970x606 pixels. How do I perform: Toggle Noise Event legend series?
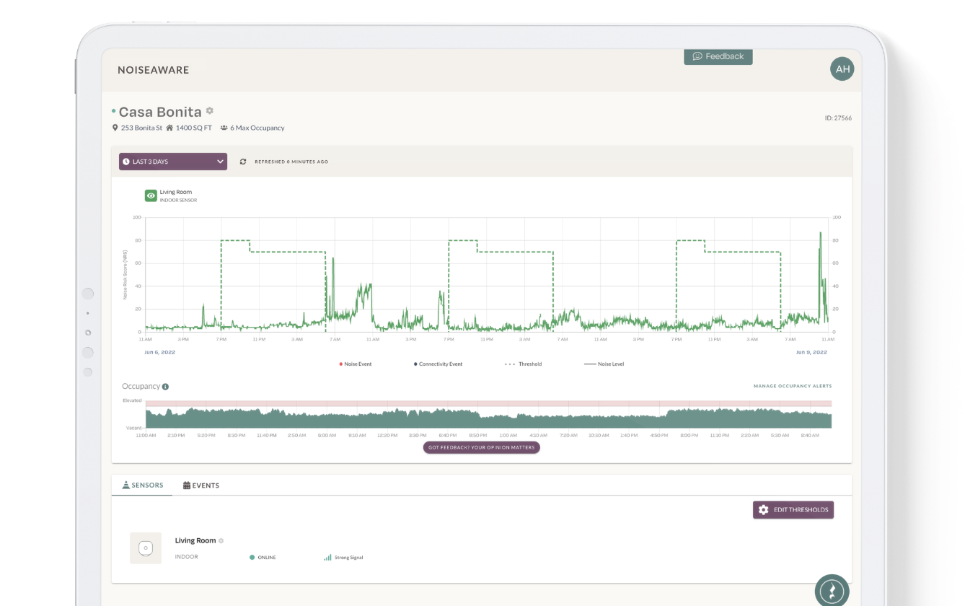[x=356, y=364]
